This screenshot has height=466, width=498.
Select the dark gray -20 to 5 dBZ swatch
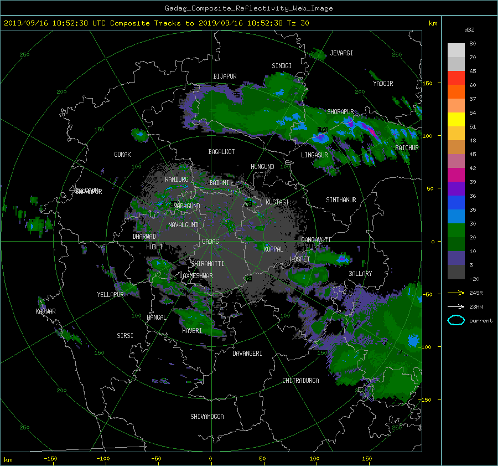(456, 272)
